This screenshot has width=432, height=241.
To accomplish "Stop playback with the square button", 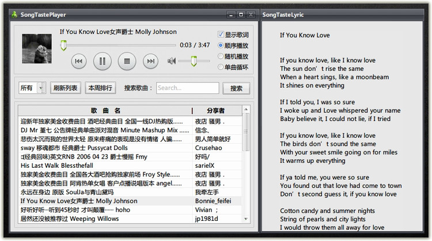I will [127, 61].
